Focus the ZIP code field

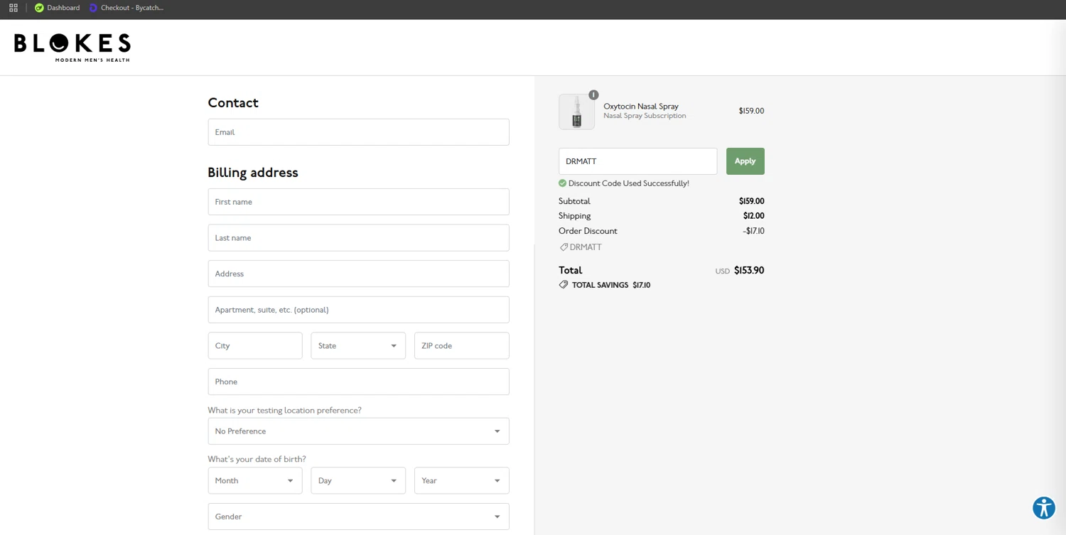(462, 346)
